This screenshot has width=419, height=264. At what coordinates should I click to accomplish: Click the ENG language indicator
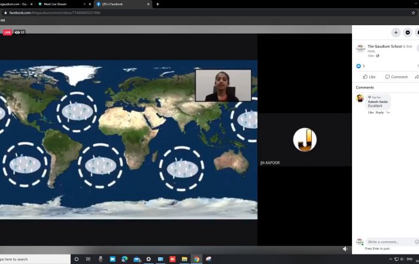coord(409,259)
